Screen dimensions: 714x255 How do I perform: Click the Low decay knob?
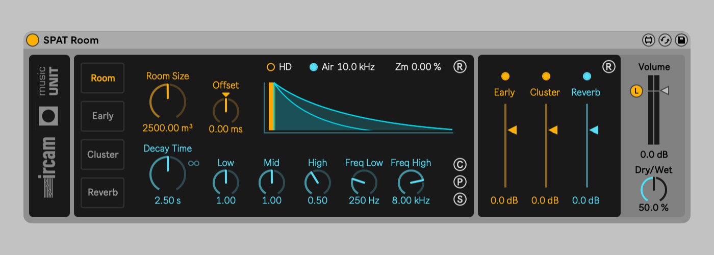click(225, 182)
